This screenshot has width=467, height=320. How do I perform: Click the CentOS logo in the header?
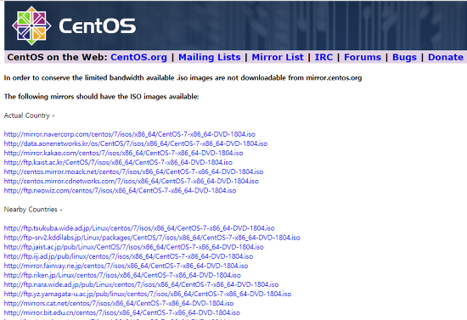[x=31, y=26]
